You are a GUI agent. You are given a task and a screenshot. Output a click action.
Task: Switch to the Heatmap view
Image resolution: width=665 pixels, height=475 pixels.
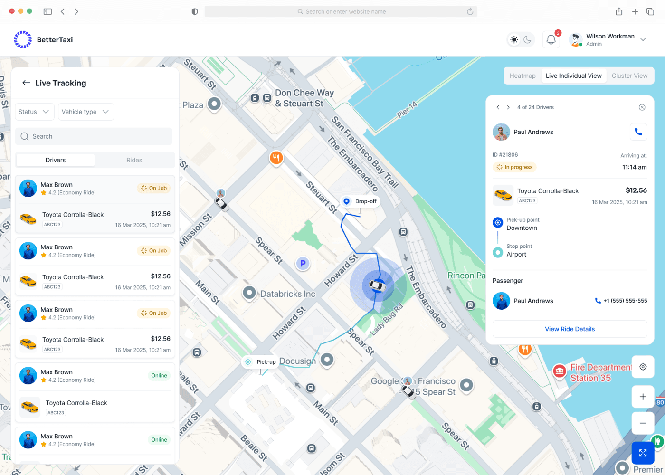pos(522,76)
